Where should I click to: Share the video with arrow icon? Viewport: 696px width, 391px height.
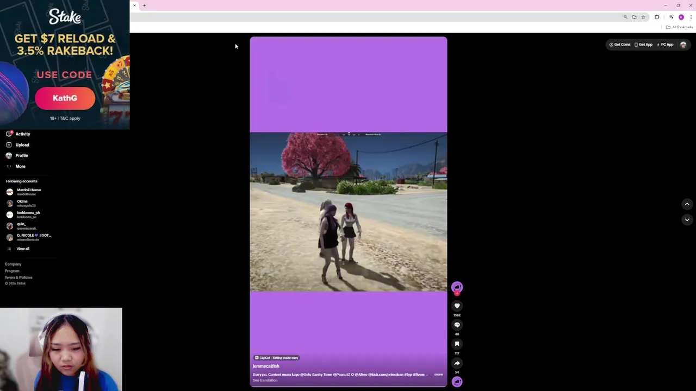(x=457, y=363)
